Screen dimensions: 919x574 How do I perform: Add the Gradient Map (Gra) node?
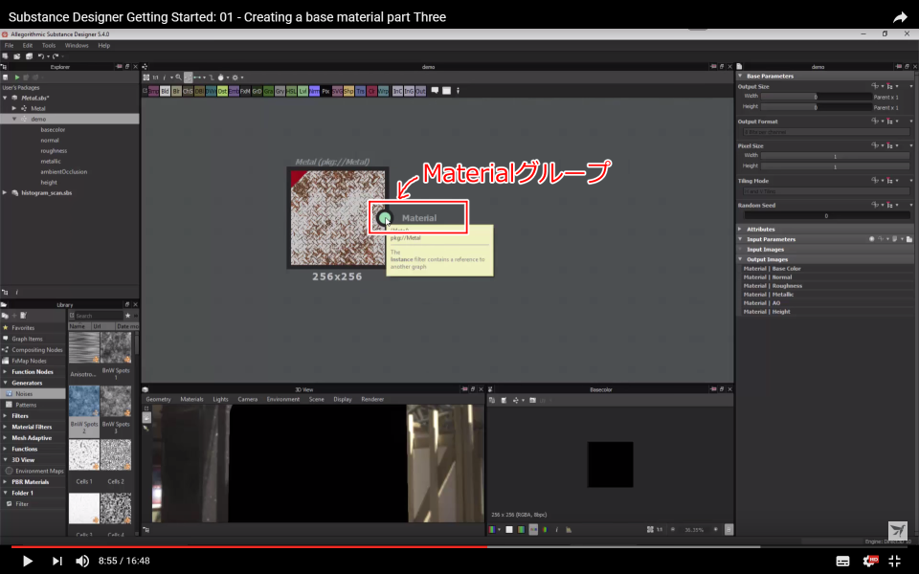point(268,91)
